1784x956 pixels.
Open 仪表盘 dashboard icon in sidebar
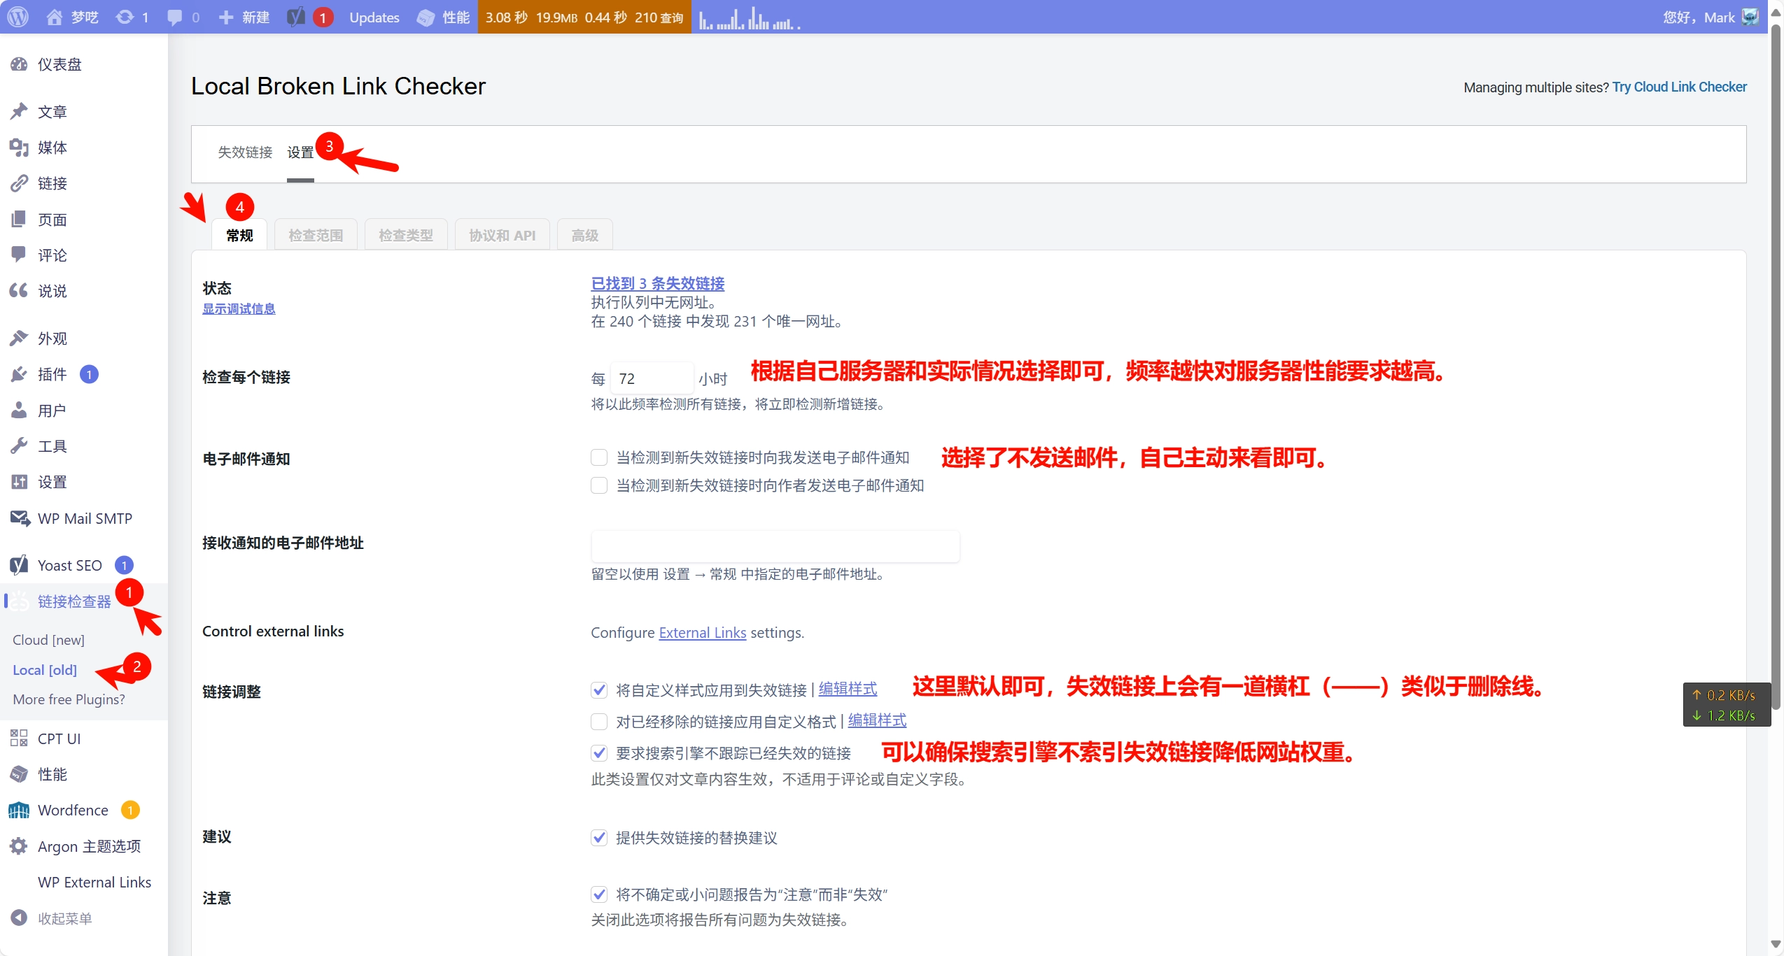pos(19,64)
